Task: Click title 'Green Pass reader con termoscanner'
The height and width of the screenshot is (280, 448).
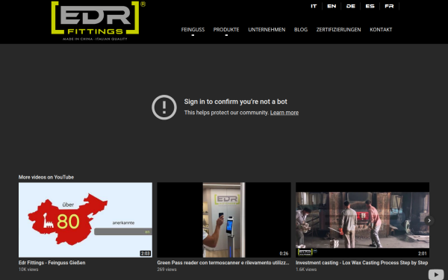Action: coord(223,263)
